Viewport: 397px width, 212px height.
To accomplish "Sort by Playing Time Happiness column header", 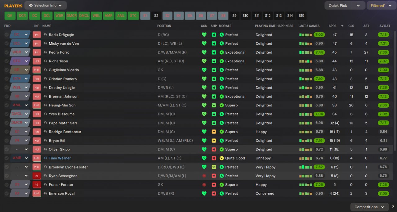I will (274, 26).
